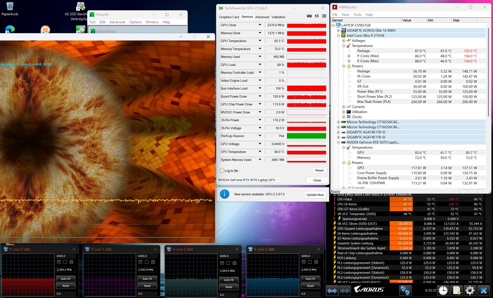
Task: Click the E-core 3 Takt window icon
Action: point(251,249)
